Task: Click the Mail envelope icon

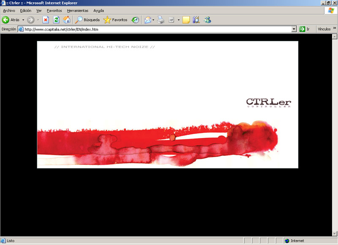Action: tap(148, 20)
